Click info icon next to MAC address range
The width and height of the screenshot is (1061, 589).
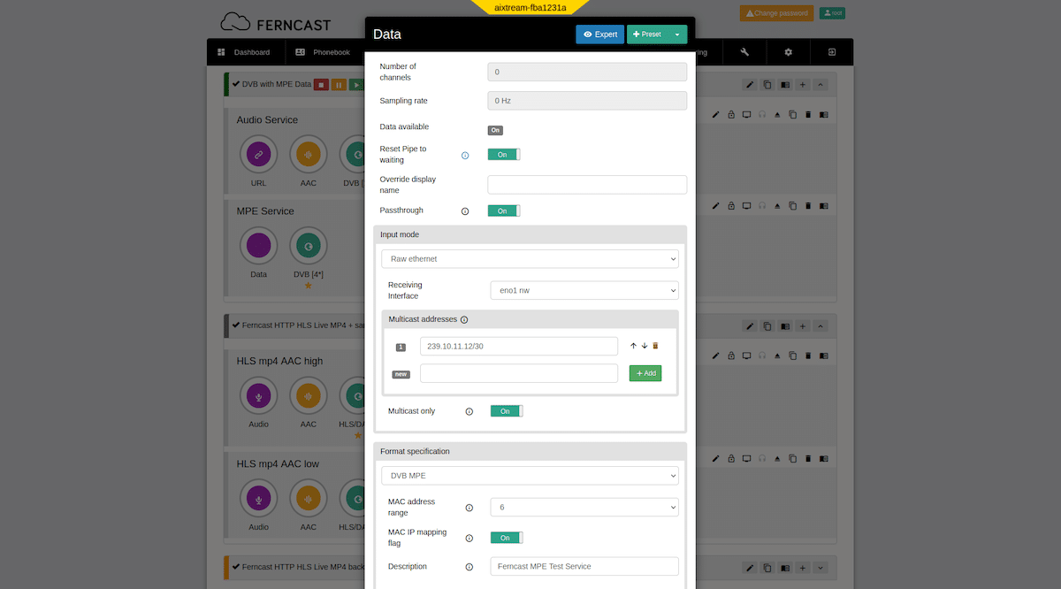point(469,508)
